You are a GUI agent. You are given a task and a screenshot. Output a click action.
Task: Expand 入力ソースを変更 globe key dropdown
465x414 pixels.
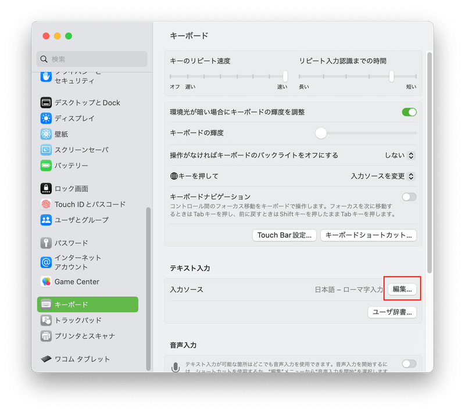(x=382, y=176)
